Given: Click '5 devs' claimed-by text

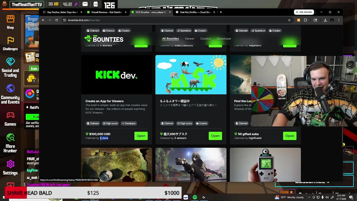Looking at the screenshot, I should [104, 138].
